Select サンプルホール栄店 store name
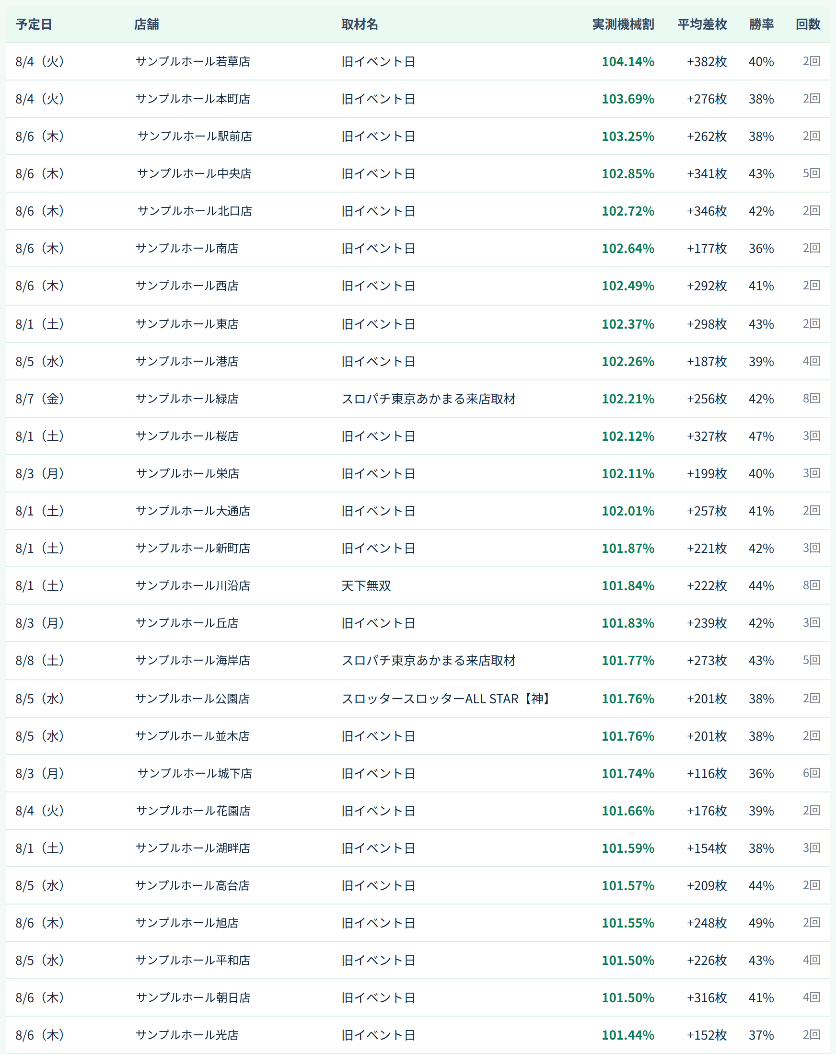Screen dimensions: 836x1054 (x=187, y=474)
